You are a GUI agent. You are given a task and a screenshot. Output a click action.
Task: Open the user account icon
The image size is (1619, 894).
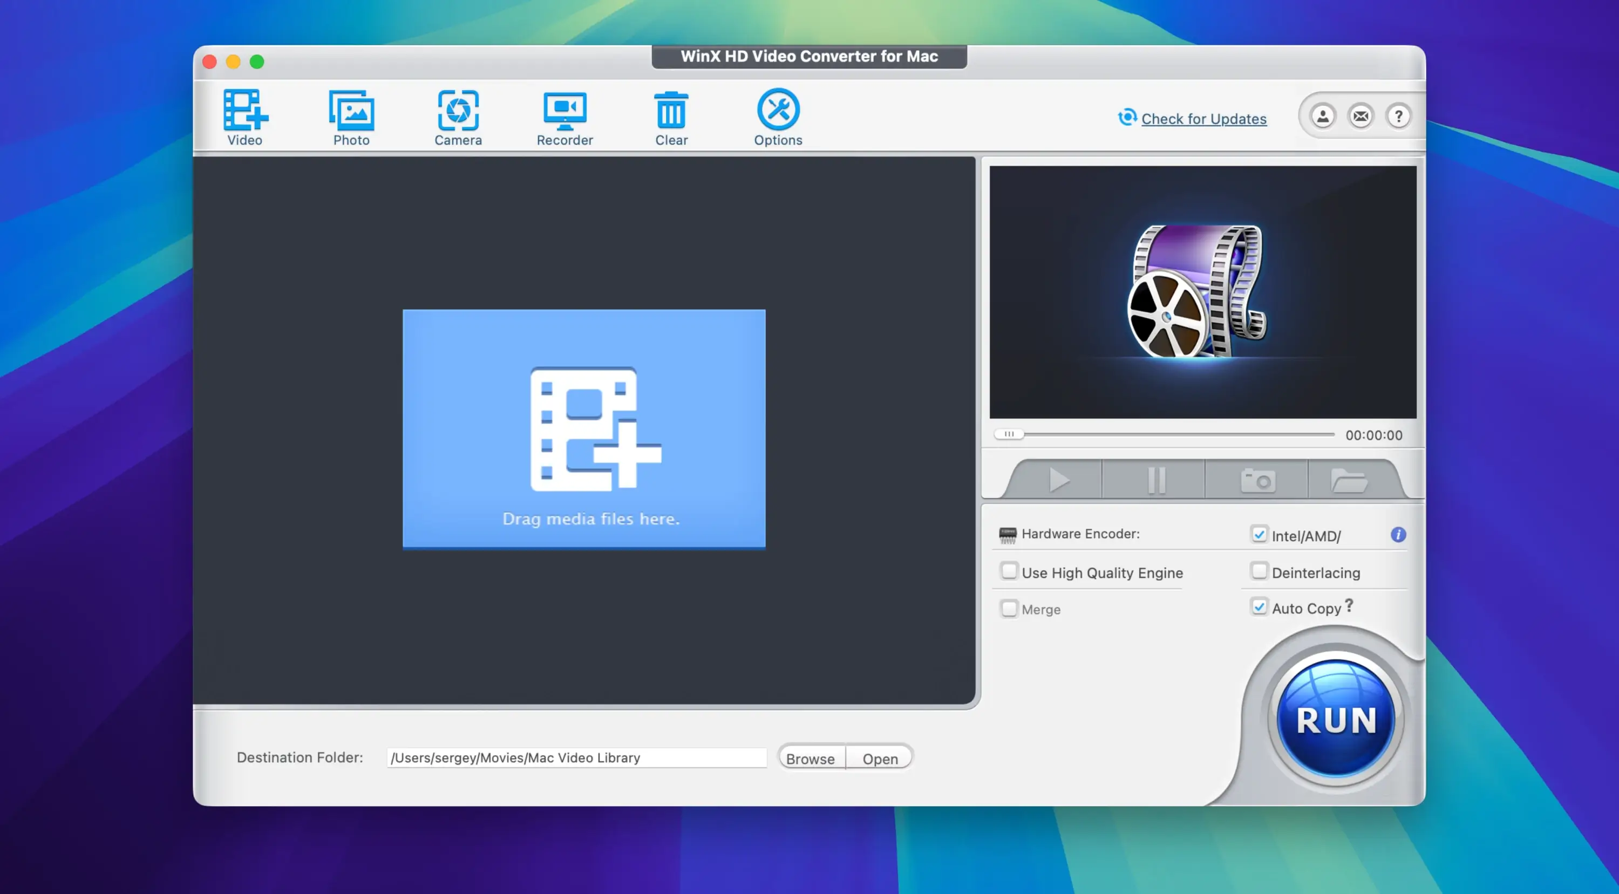pos(1322,116)
